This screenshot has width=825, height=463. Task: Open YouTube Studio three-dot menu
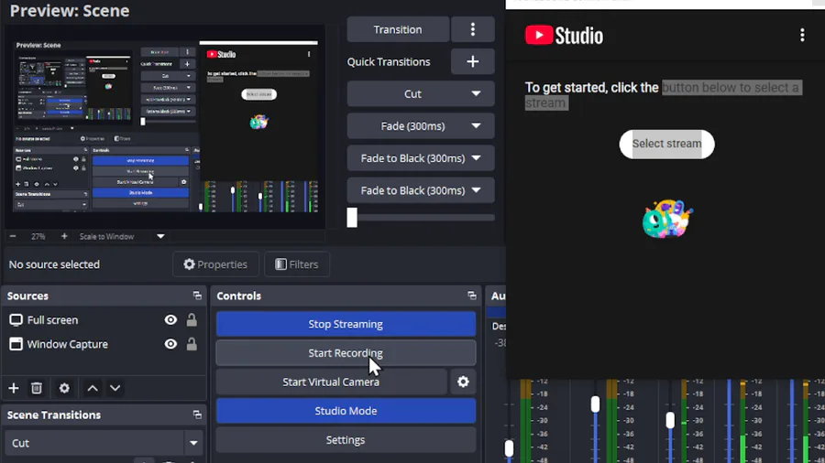802,35
